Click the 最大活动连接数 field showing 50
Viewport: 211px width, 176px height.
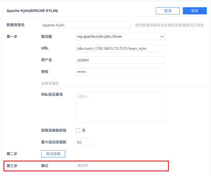click(x=85, y=142)
